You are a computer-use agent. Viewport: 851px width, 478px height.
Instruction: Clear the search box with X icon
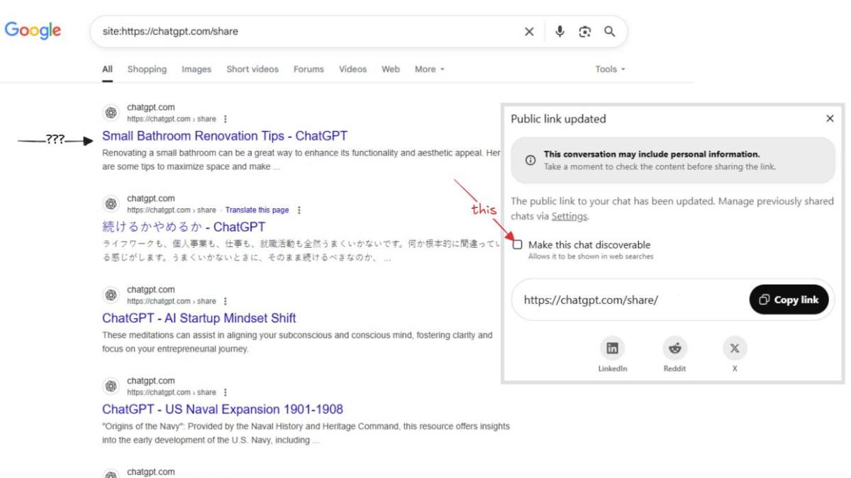click(x=529, y=32)
